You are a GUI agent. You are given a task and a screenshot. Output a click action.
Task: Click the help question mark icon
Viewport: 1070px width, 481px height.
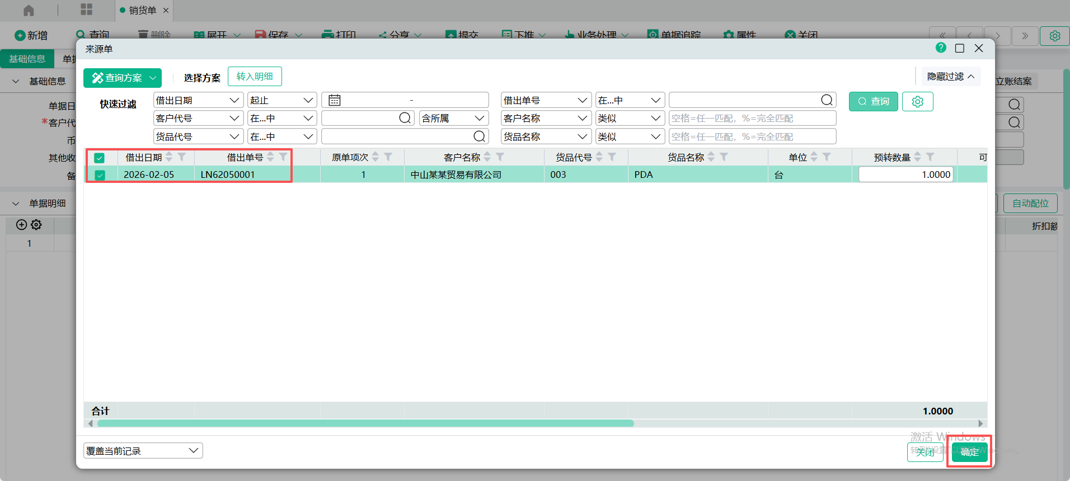click(941, 48)
